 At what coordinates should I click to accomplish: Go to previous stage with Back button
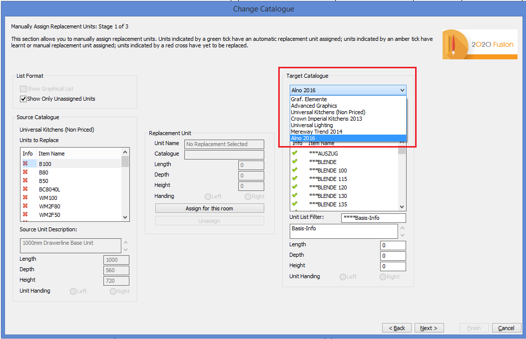click(397, 328)
